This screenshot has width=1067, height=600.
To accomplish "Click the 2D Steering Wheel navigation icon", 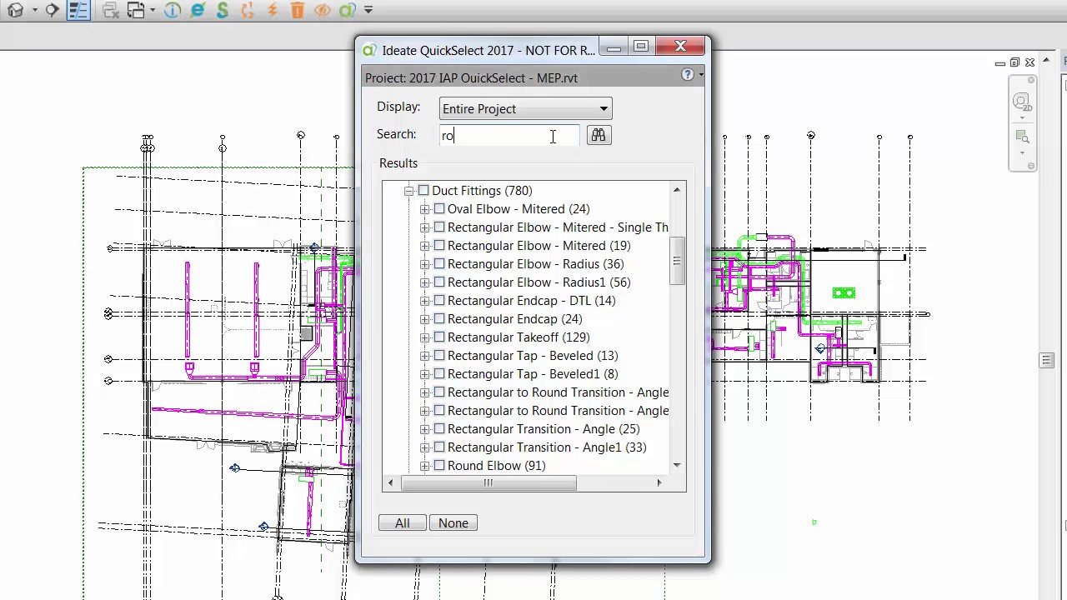I will [1020, 102].
